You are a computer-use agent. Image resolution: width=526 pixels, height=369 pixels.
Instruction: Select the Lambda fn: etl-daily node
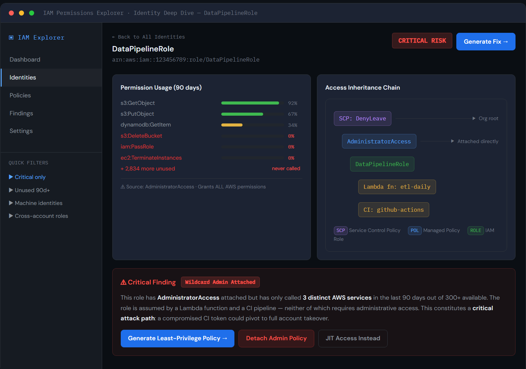[397, 187]
